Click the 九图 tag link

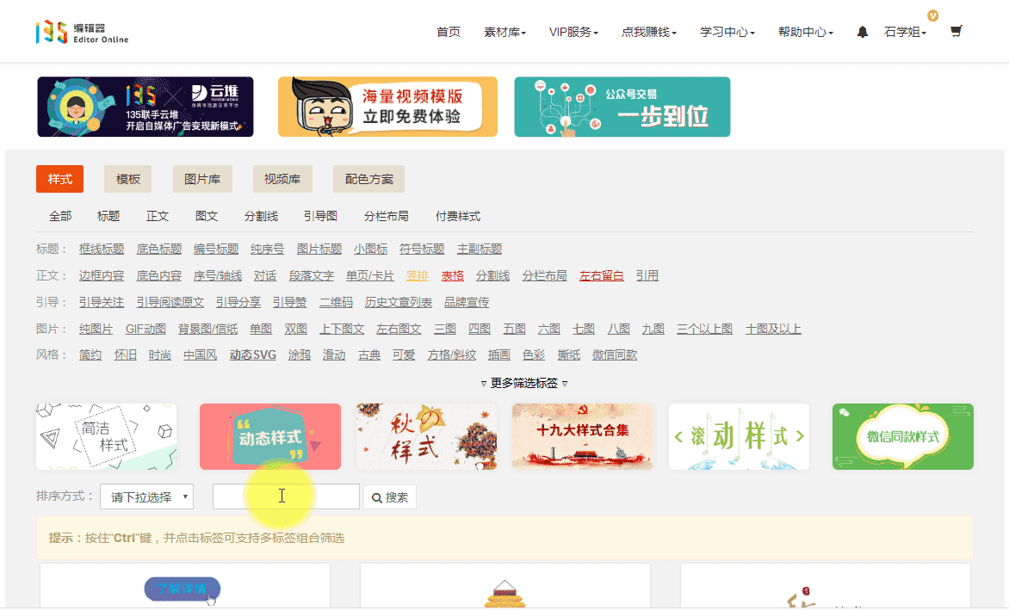click(x=653, y=330)
